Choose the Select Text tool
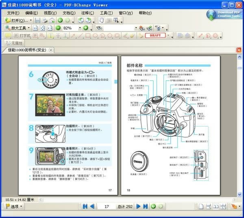 [x=116, y=20]
